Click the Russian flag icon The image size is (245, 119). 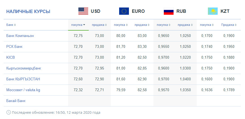click(169, 11)
